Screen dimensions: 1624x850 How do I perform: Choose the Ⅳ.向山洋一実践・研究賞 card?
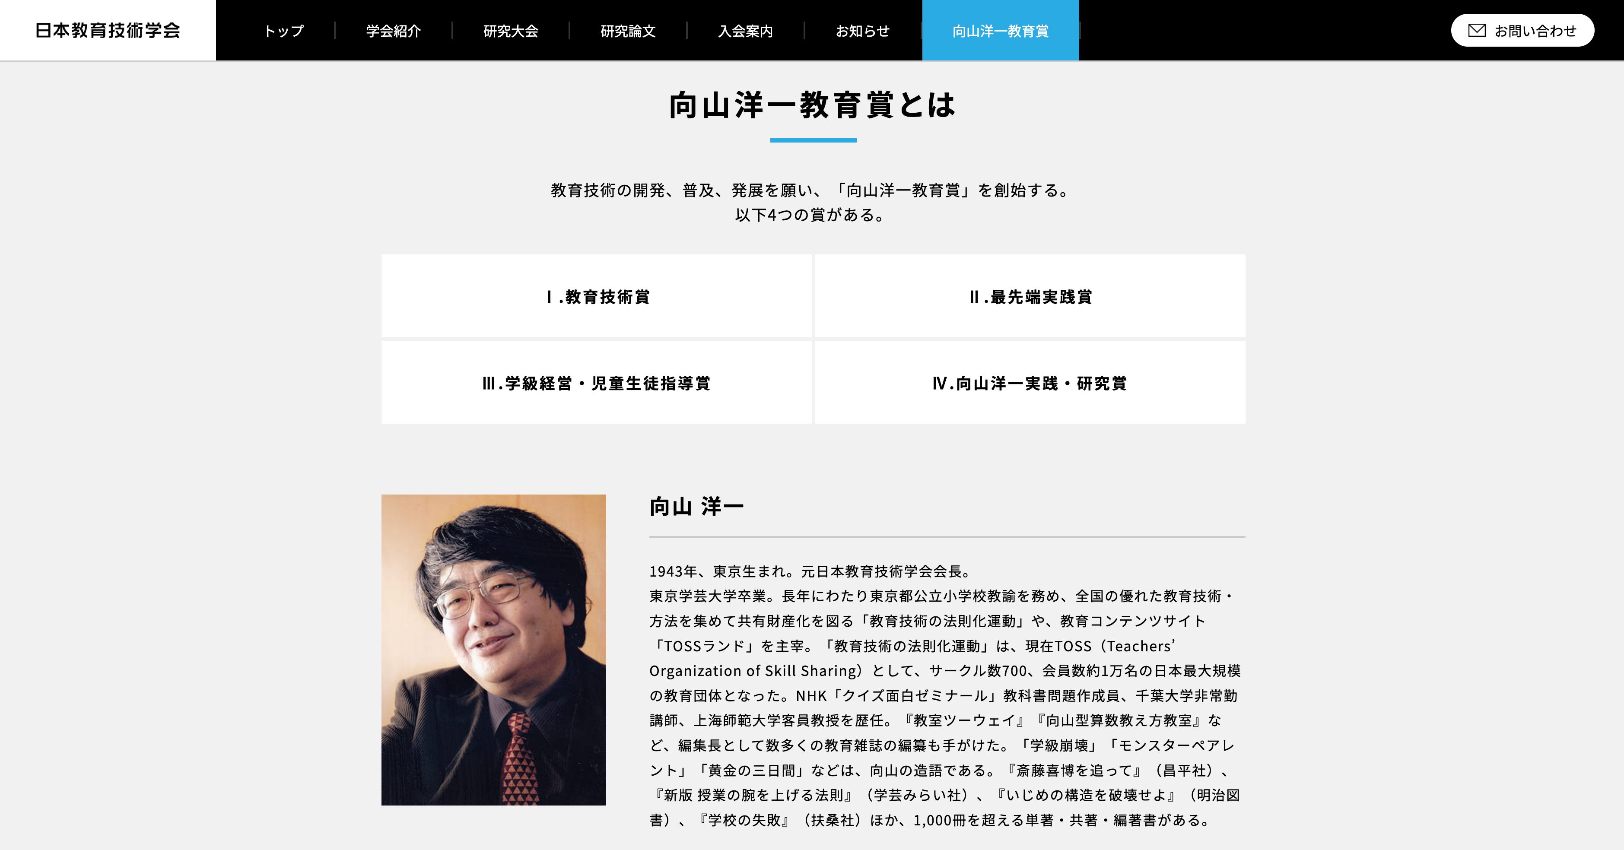coord(1030,383)
